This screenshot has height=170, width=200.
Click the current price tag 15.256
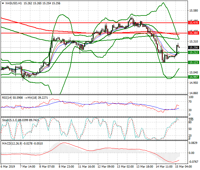point(194,48)
